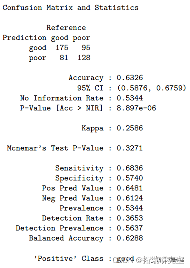This screenshot has height=268, width=190.
Task: Select the 175 good-good cell value
Action: click(x=62, y=48)
